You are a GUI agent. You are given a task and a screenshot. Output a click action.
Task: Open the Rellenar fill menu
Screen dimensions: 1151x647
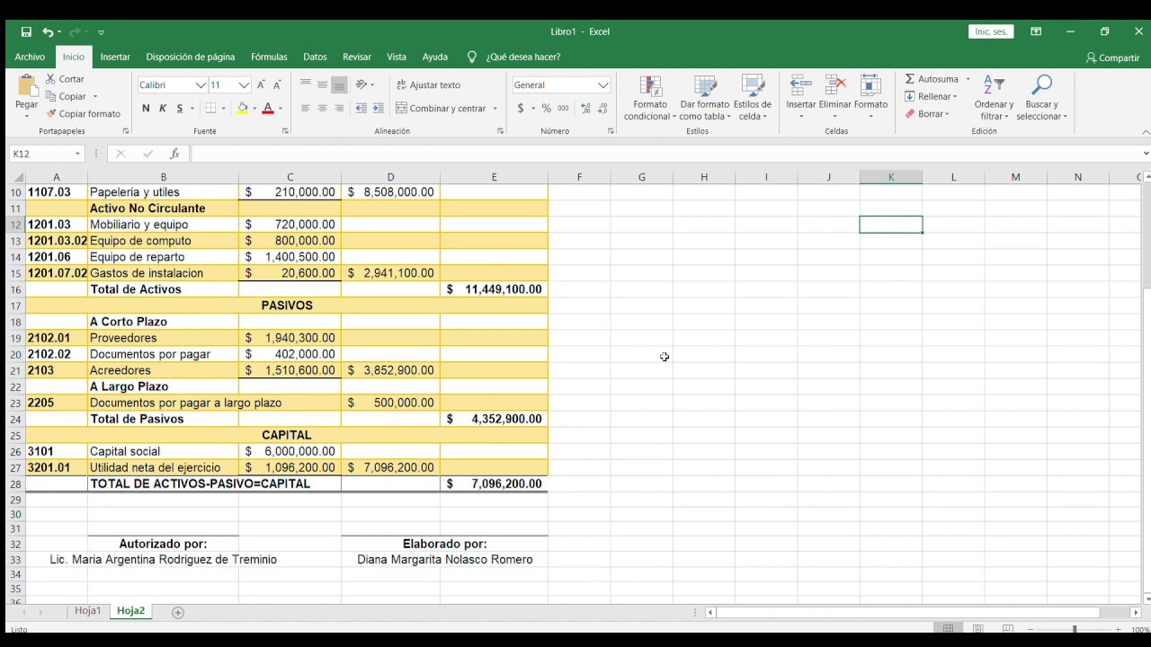point(932,96)
